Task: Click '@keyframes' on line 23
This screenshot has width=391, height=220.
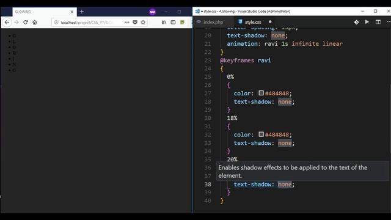Action: click(237, 61)
